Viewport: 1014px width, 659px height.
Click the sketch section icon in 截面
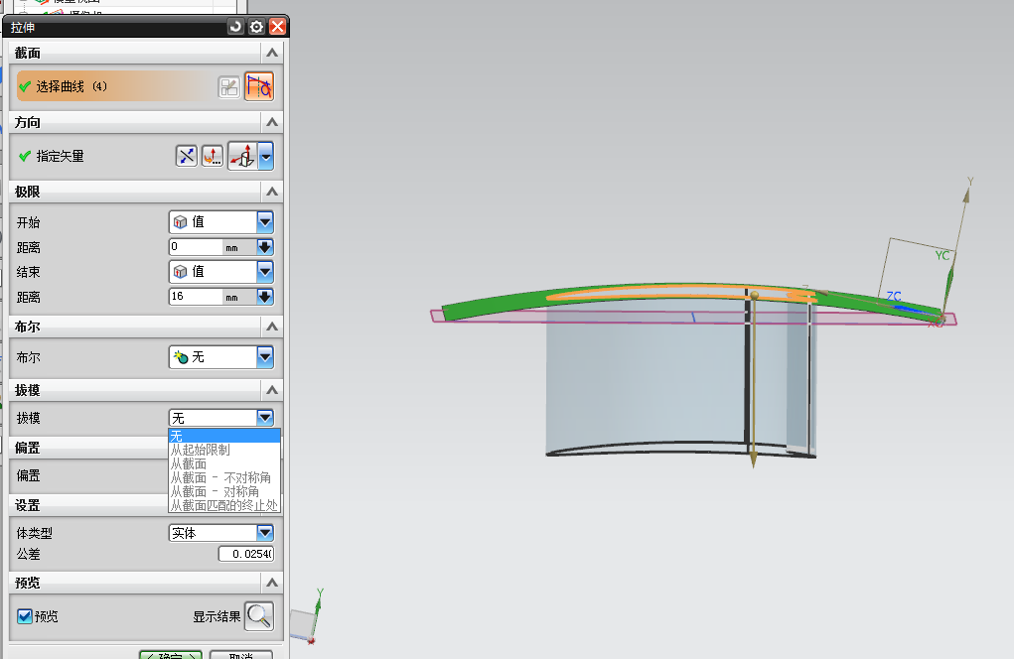click(x=229, y=87)
